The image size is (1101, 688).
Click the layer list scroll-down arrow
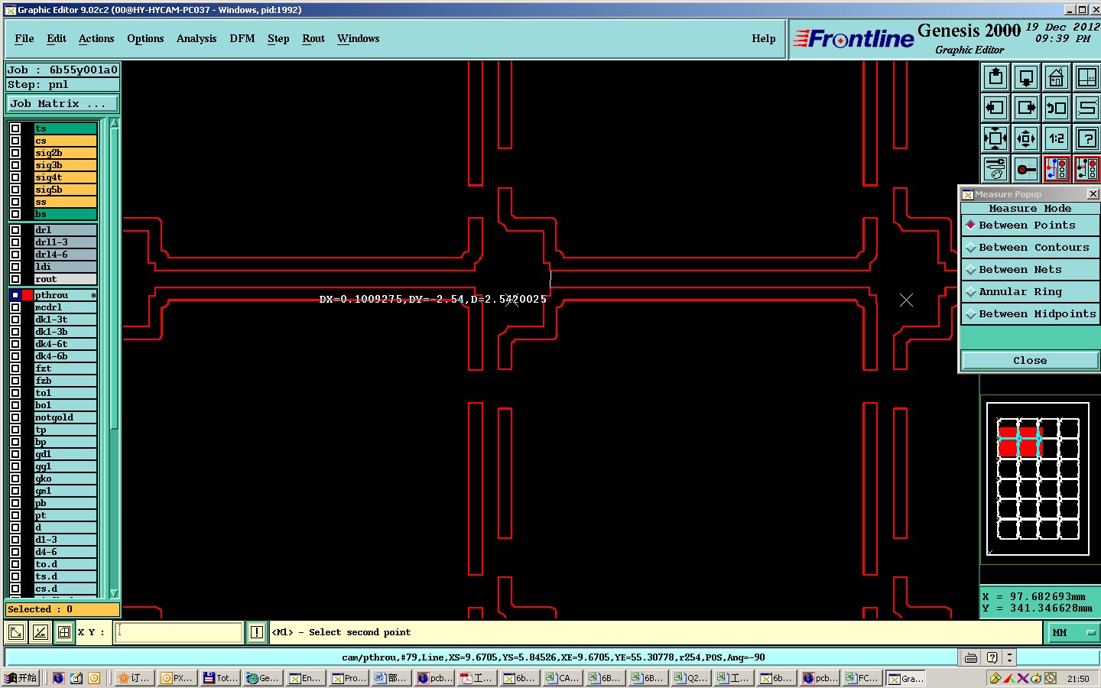(115, 593)
